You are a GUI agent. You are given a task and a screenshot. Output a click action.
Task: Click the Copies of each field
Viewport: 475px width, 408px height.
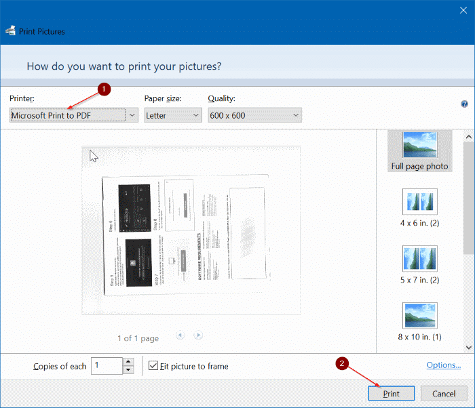tap(107, 365)
